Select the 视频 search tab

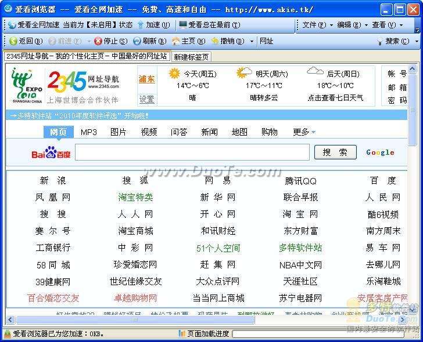tap(149, 132)
